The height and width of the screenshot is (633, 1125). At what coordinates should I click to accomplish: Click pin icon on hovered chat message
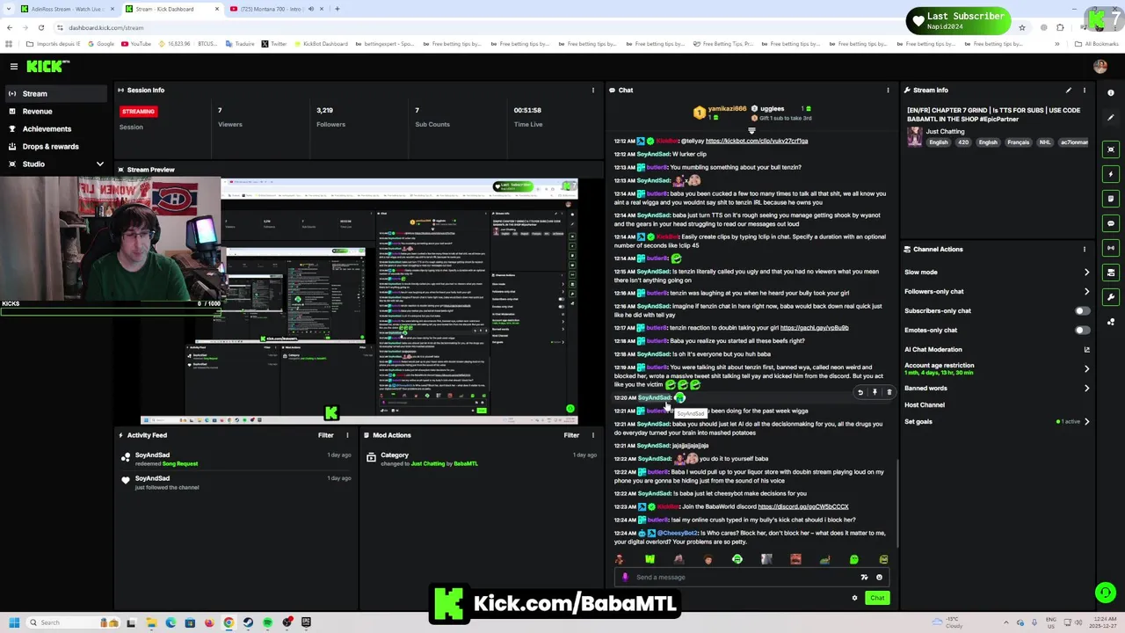pos(875,392)
